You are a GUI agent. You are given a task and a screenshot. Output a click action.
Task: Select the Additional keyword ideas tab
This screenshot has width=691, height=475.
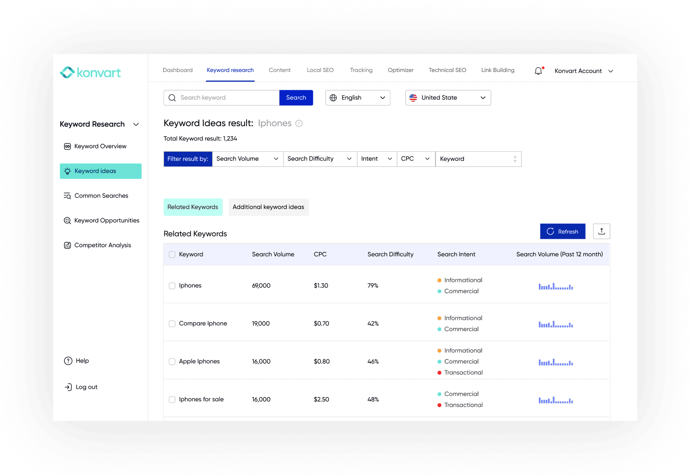268,207
